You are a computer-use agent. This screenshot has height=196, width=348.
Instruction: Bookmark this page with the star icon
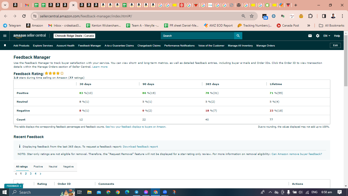[x=252, y=16]
